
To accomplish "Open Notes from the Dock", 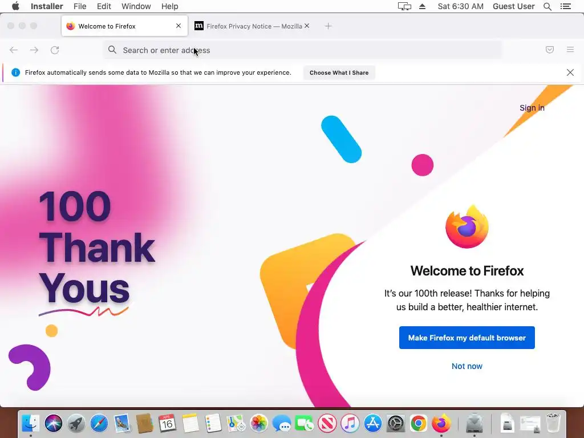I will click(190, 423).
